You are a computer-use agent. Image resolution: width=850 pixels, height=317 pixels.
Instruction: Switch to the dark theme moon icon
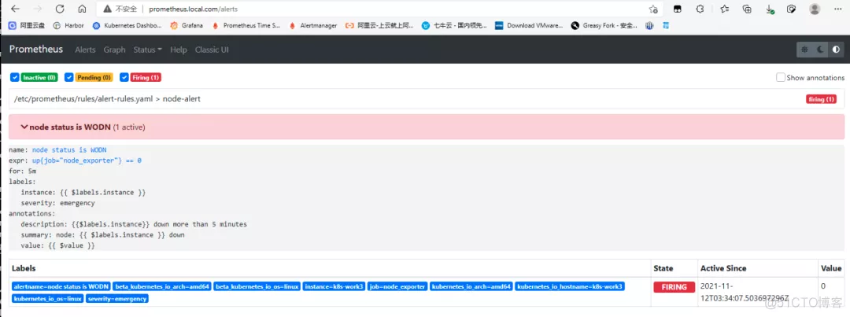821,50
